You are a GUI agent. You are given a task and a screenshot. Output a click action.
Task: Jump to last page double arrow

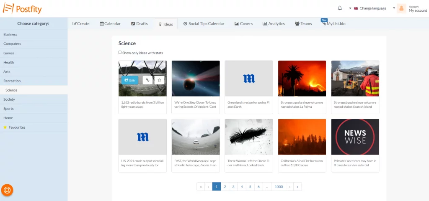point(298,186)
